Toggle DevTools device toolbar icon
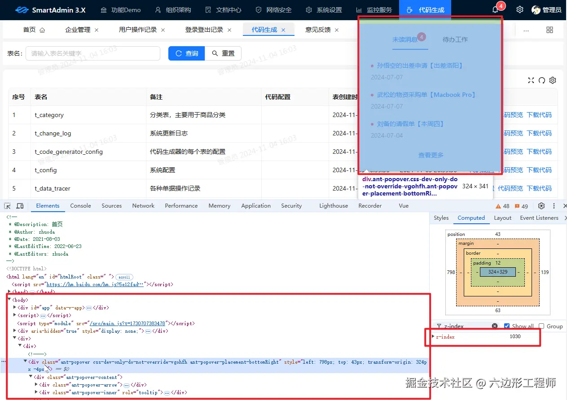The image size is (567, 400). tap(20, 206)
